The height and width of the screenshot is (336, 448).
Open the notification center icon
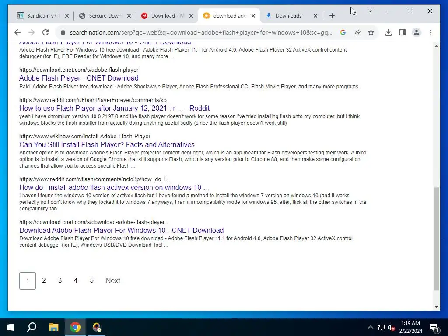434,327
